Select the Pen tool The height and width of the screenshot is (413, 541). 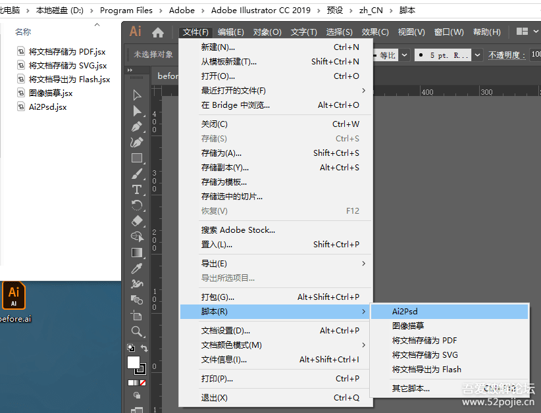point(137,126)
